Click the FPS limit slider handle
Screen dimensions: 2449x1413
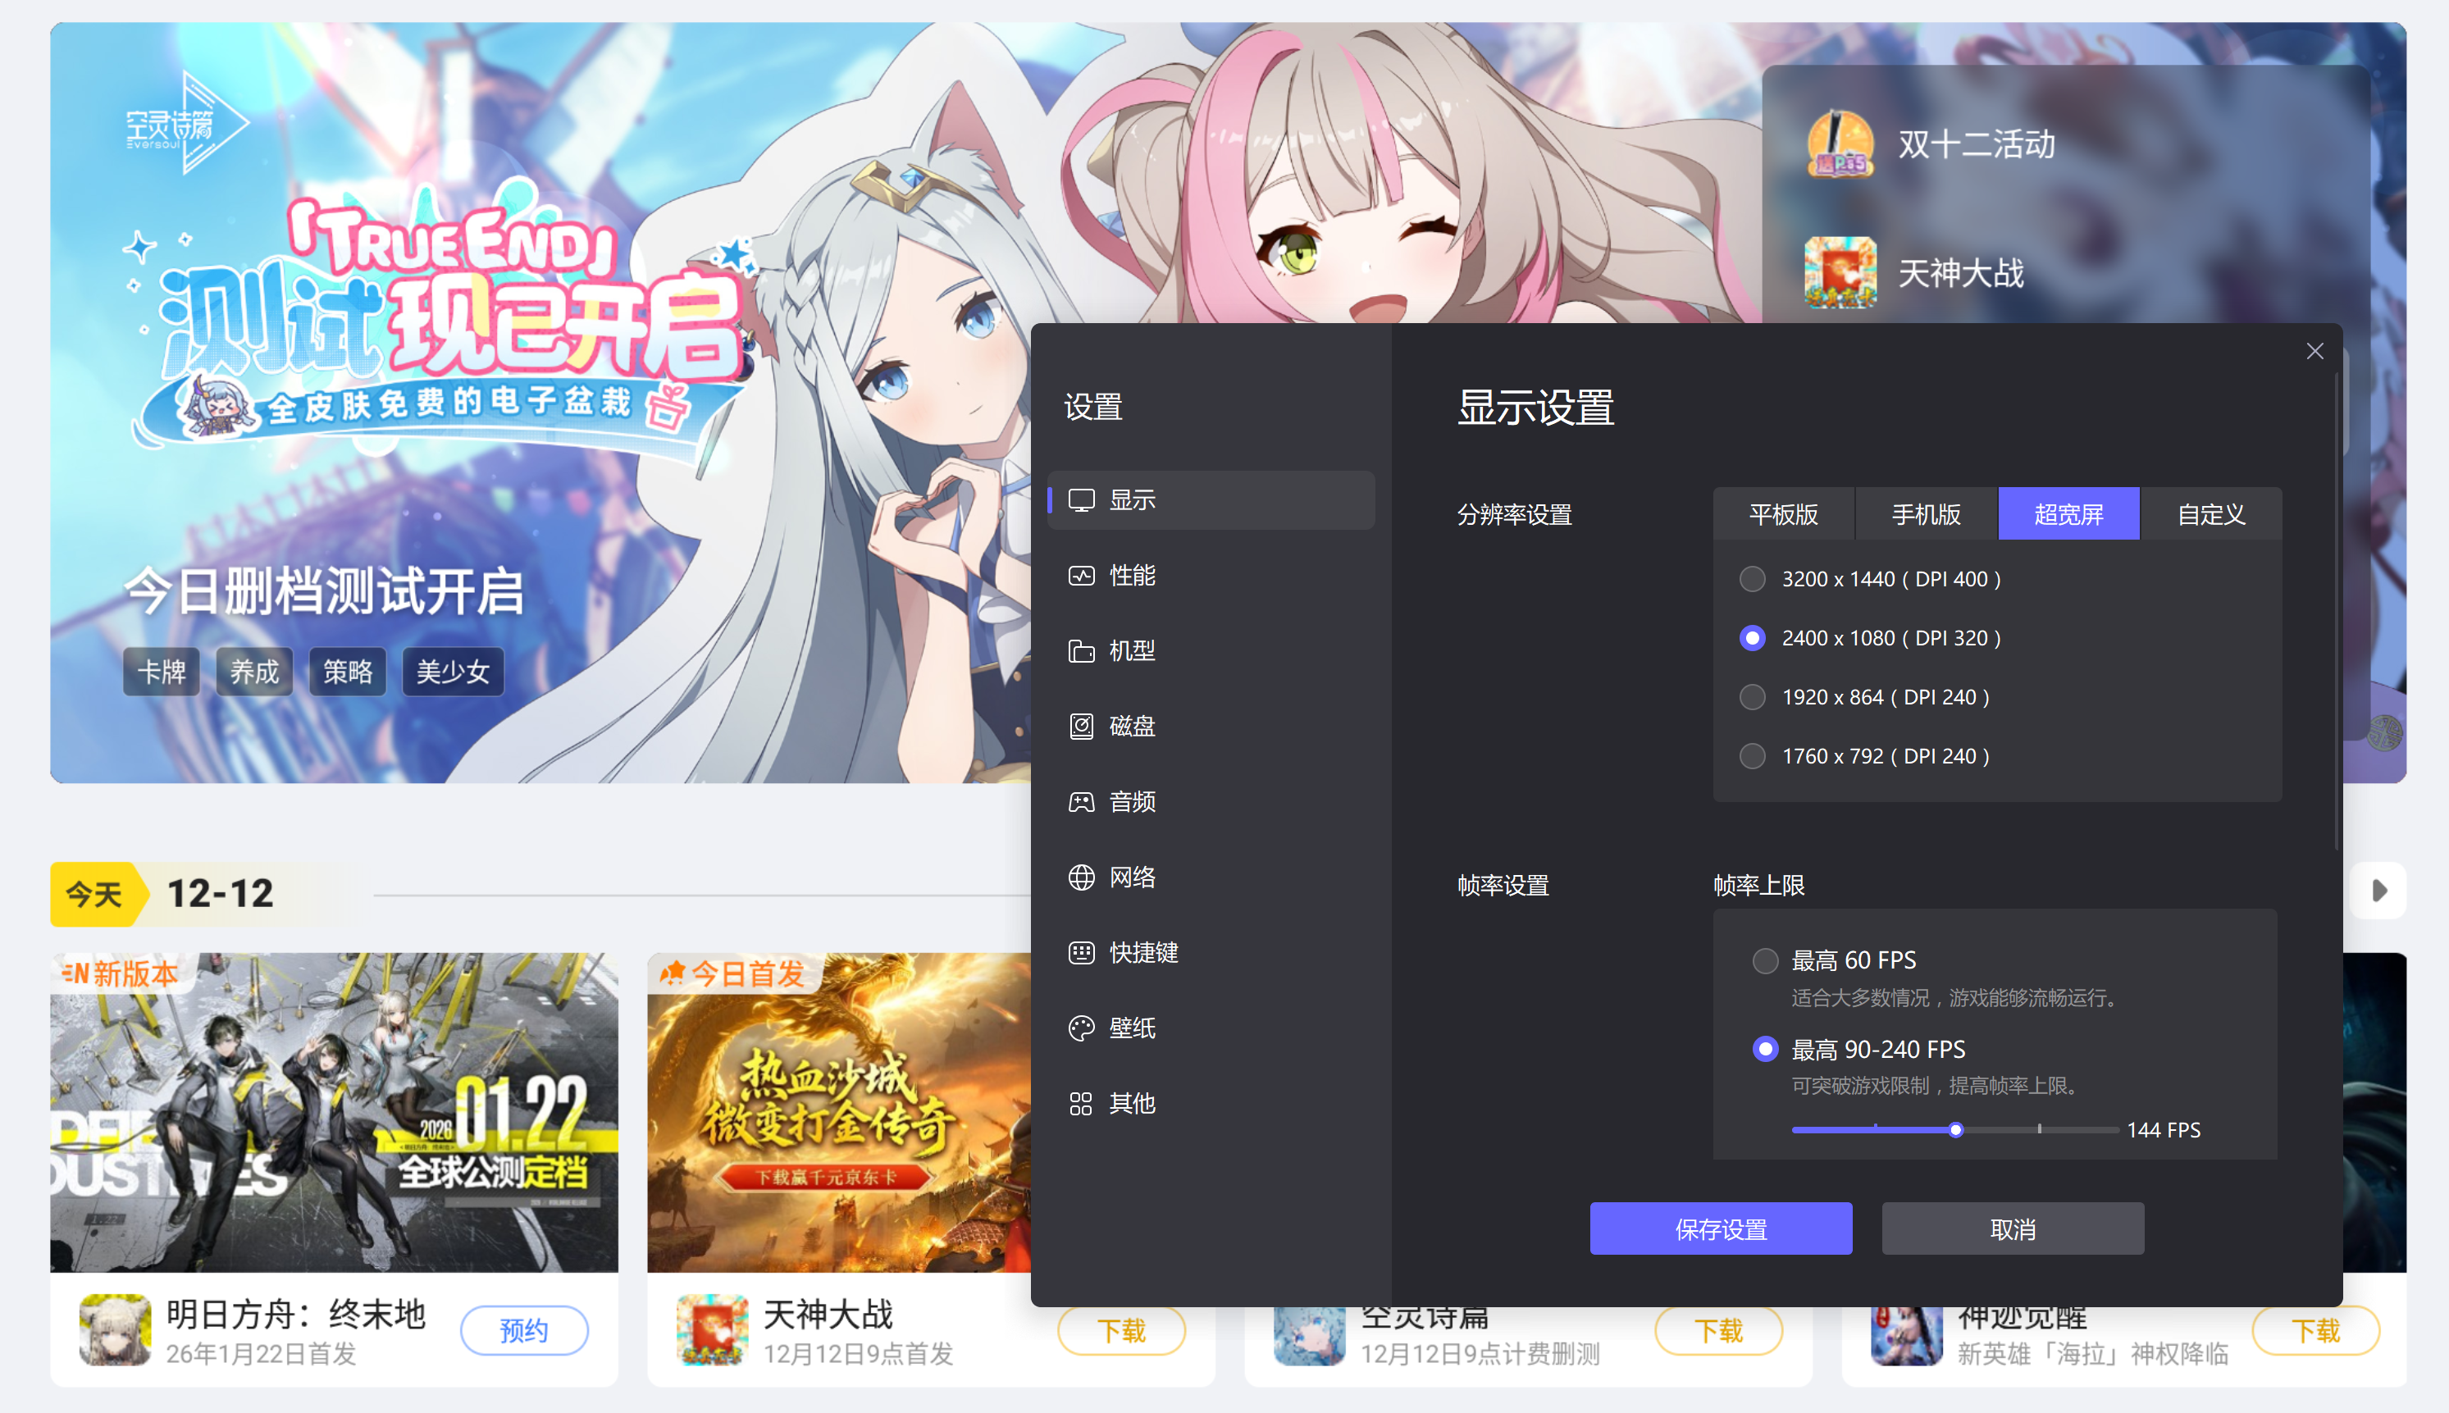[x=1956, y=1129]
